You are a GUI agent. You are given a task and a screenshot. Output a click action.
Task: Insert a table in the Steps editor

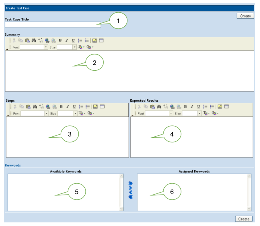pos(102,107)
